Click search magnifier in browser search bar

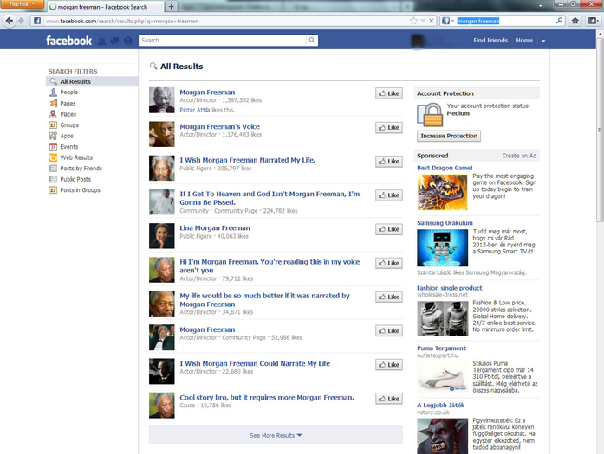pos(559,21)
